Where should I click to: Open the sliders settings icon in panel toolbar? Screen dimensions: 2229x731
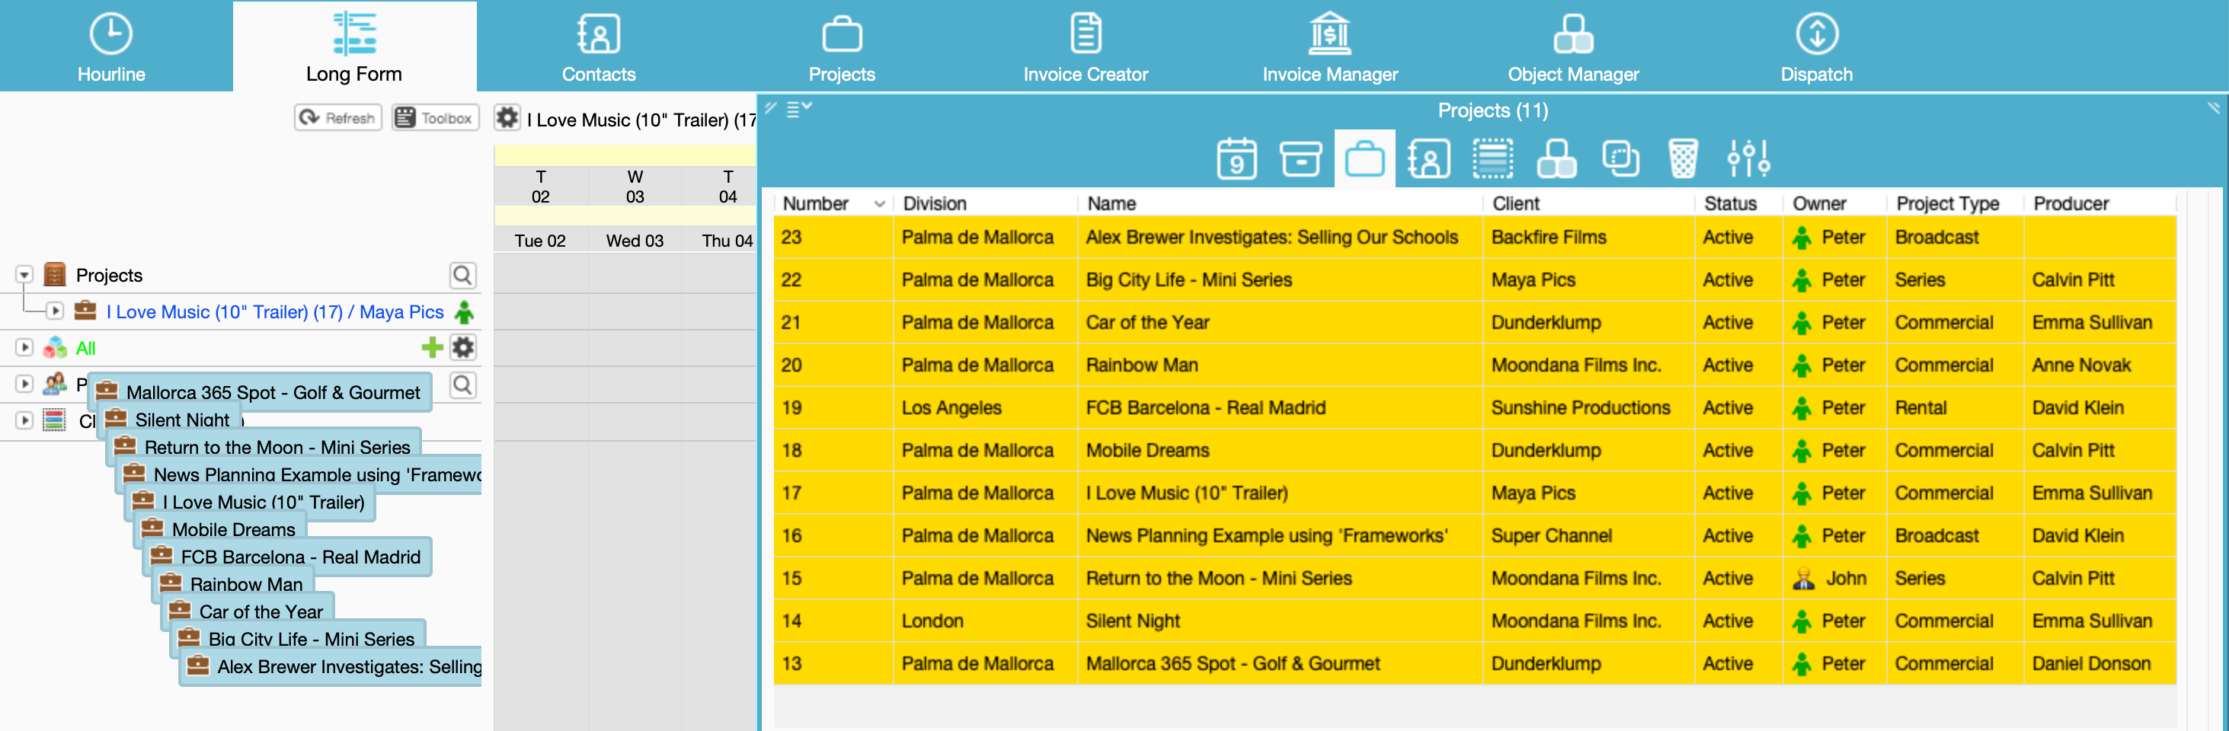tap(1748, 158)
